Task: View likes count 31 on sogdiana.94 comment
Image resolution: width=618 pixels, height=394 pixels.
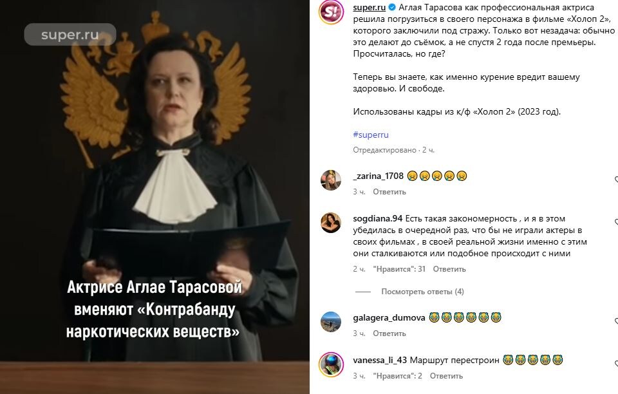Action: point(399,269)
